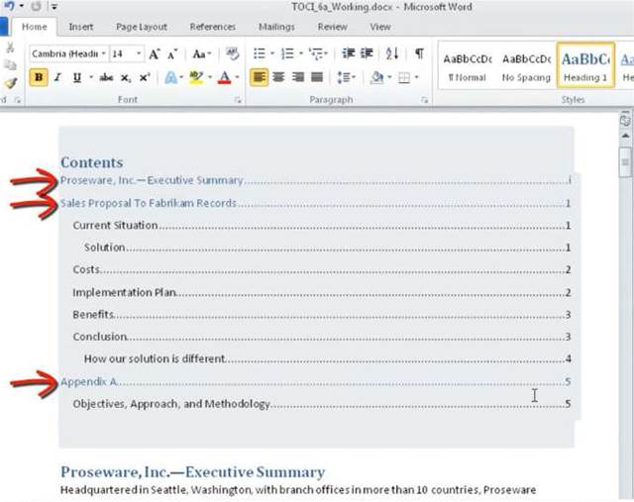Click the Clear Formatting icon
The image size is (634, 502).
(x=233, y=53)
